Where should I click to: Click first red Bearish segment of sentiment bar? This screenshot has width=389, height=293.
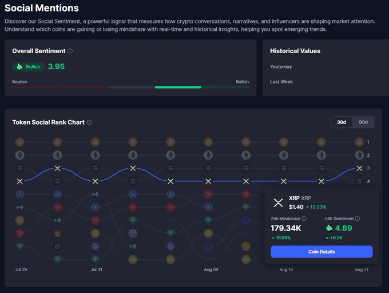coord(35,87)
